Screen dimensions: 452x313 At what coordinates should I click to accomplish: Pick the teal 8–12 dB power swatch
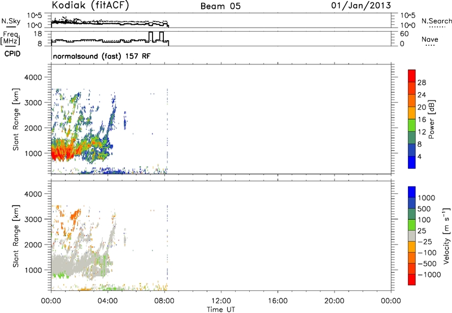click(x=412, y=138)
